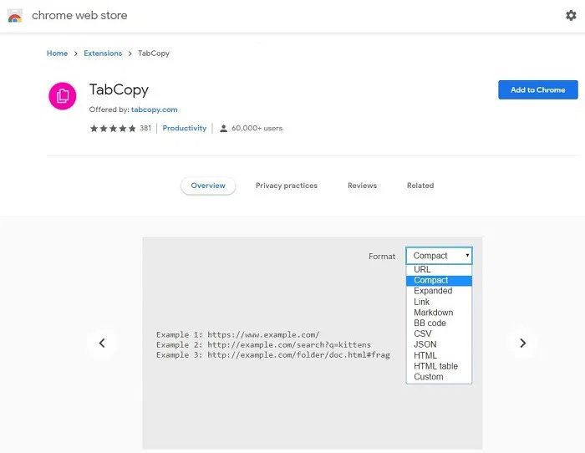Select Markdown format option
The height and width of the screenshot is (453, 585).
pos(439,313)
